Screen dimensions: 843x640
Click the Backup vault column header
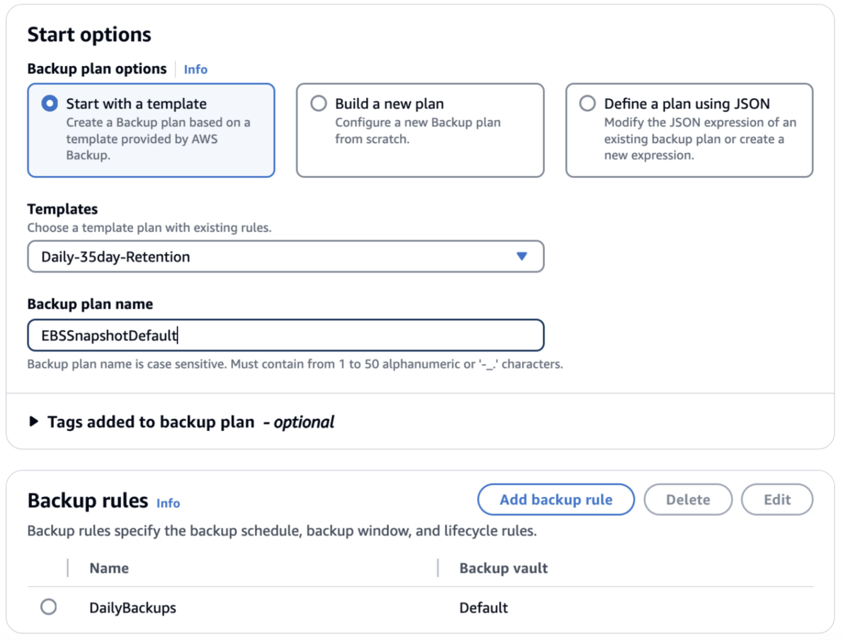[503, 568]
